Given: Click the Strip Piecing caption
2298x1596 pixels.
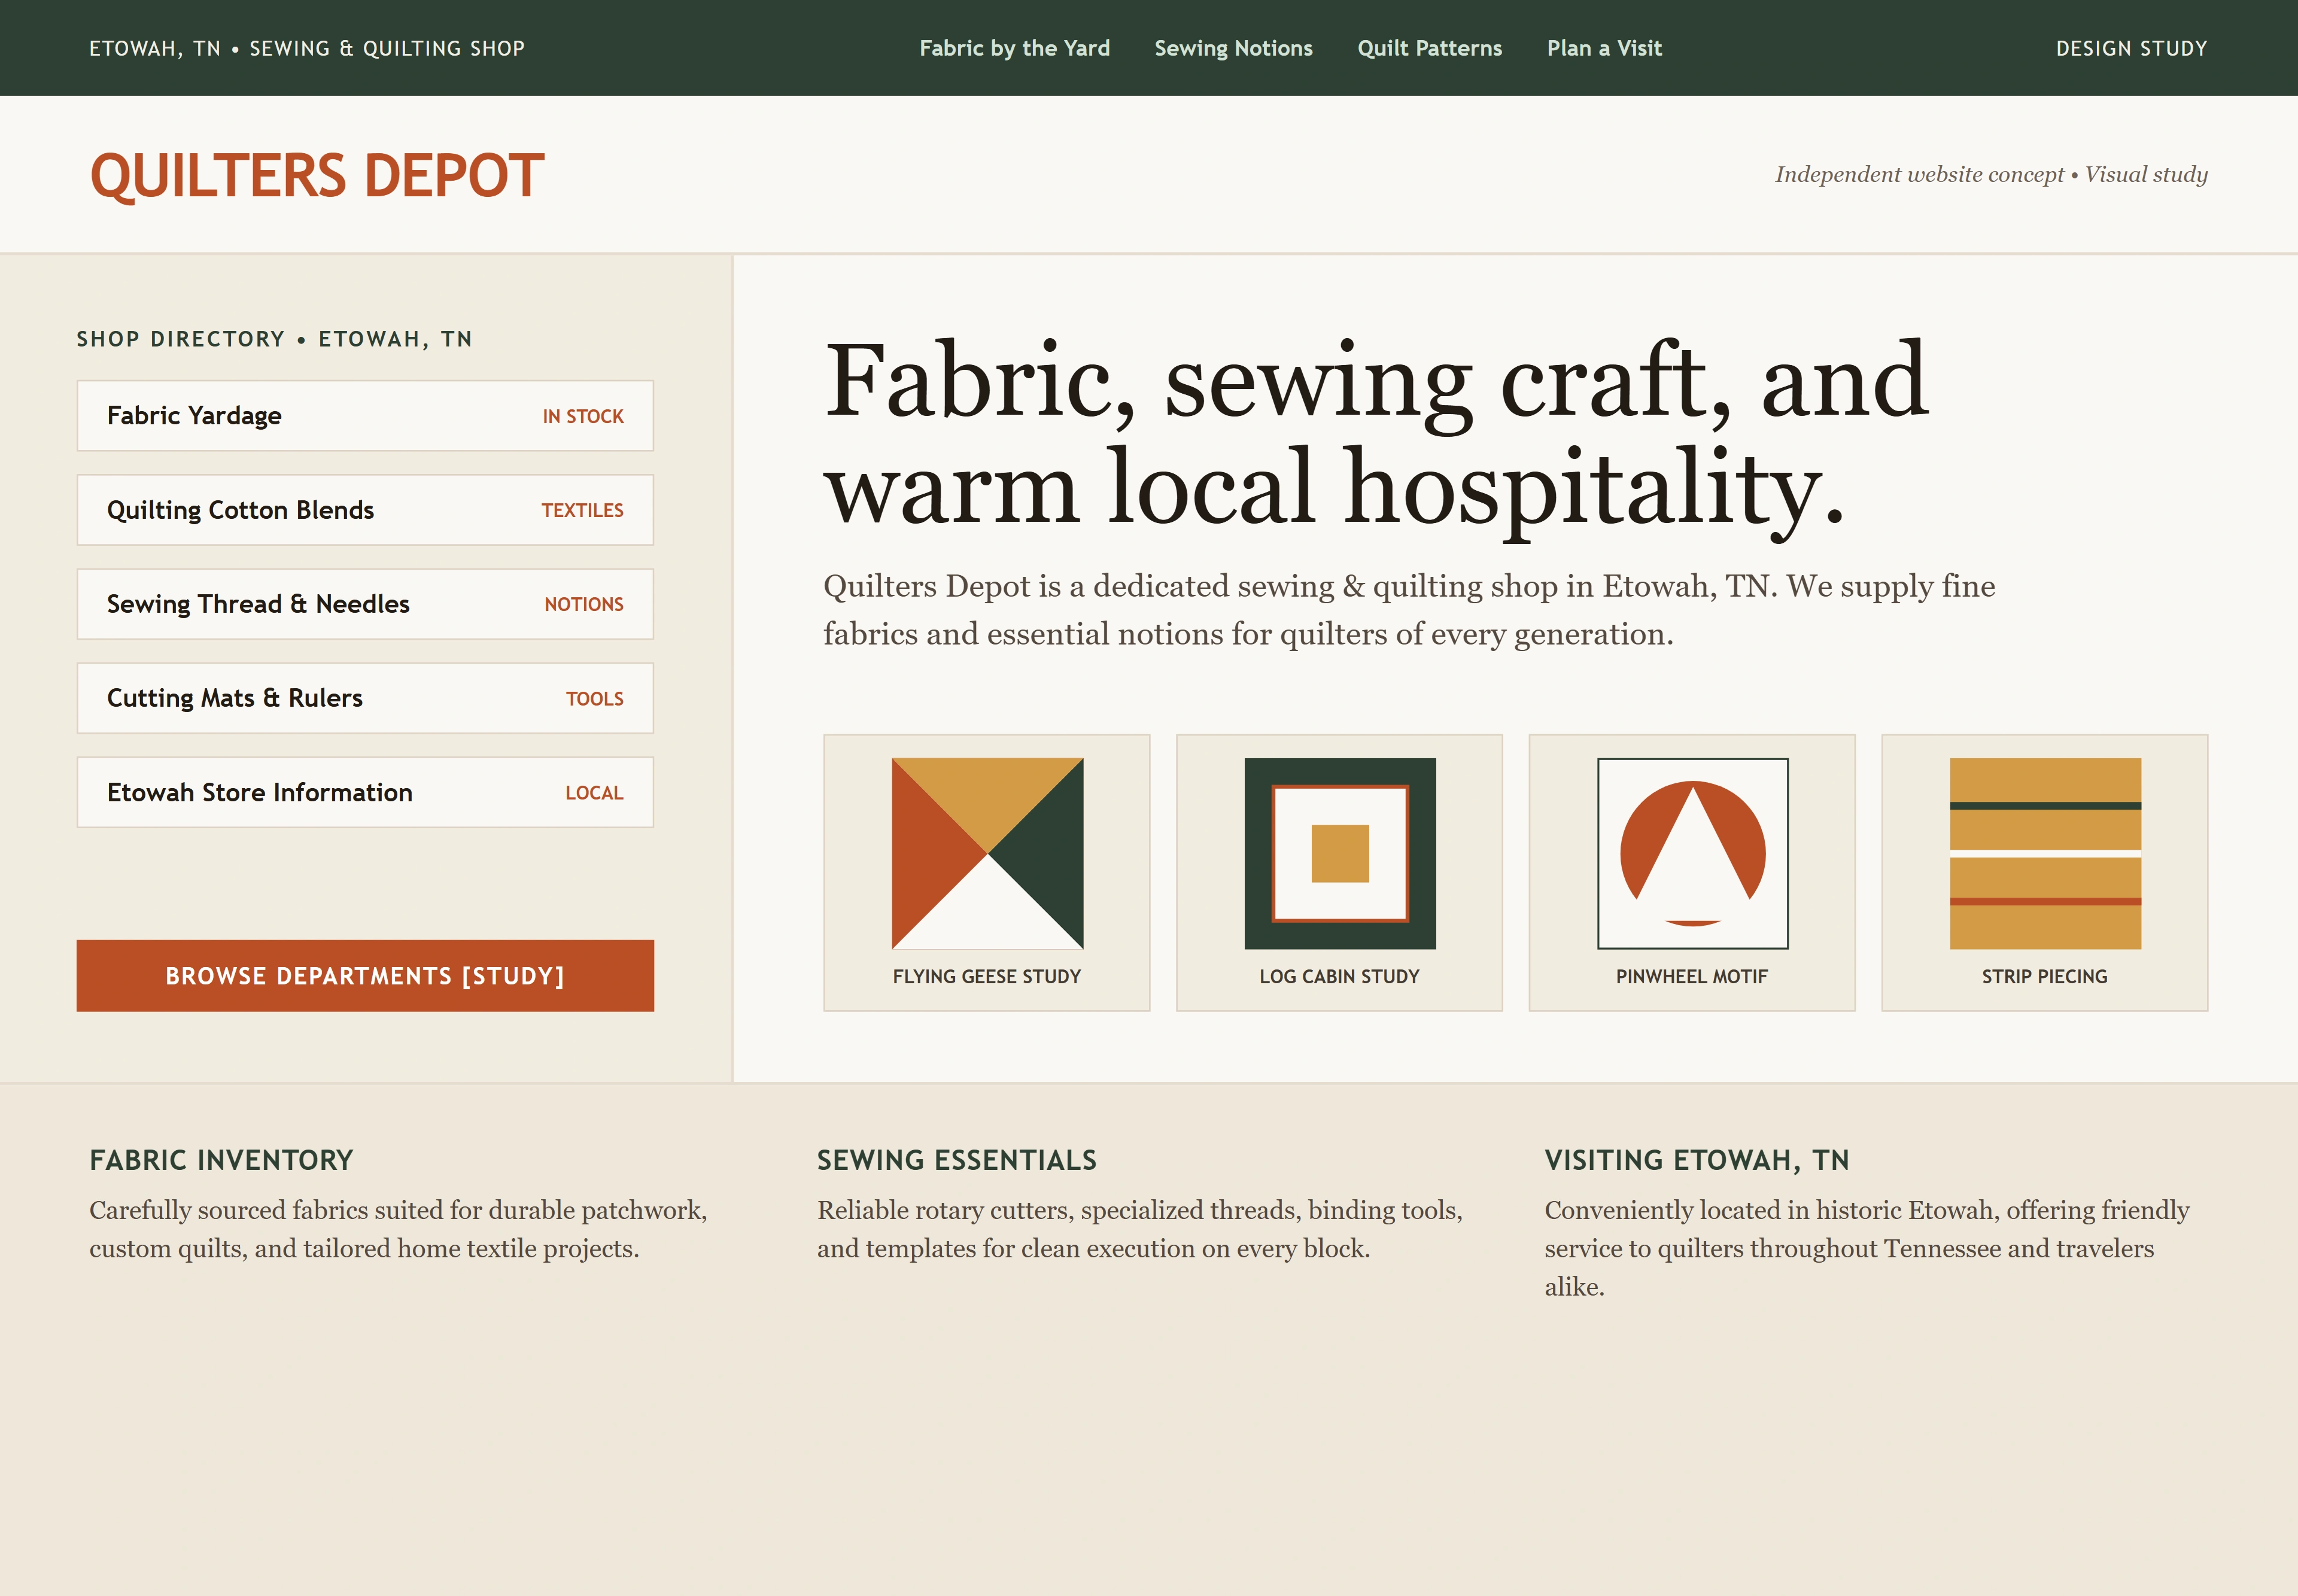Looking at the screenshot, I should pos(2045,976).
